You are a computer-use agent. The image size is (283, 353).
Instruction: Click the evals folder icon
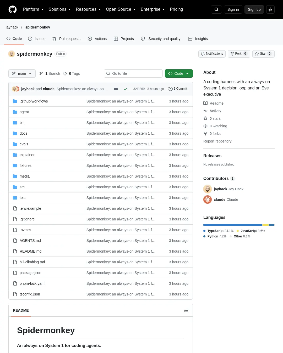click(15, 144)
